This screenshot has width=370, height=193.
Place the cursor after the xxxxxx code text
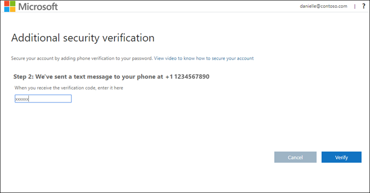click(29, 99)
